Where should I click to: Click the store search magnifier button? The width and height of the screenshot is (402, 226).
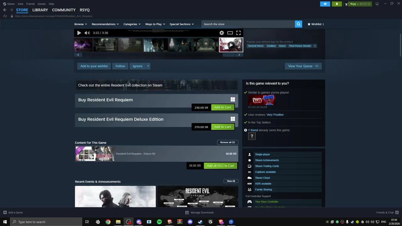(298, 24)
